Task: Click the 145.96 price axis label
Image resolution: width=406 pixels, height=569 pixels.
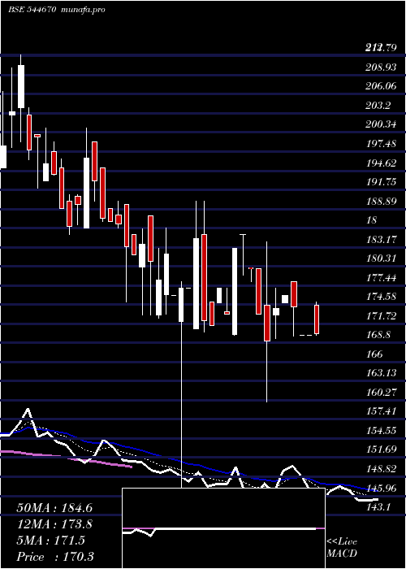Action: click(x=381, y=489)
